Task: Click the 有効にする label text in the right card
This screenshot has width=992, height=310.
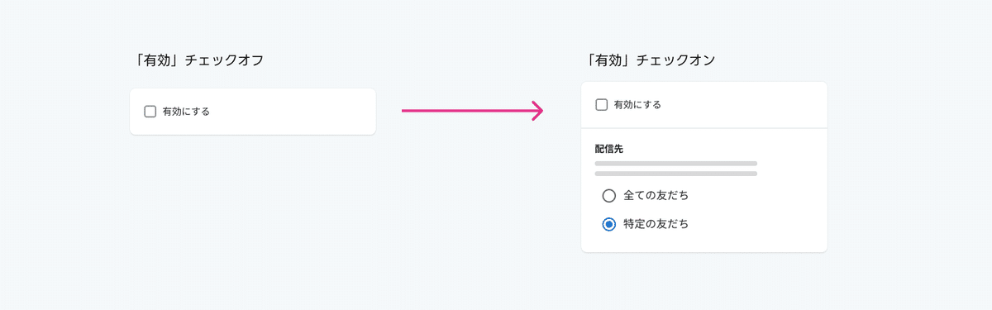Action: 637,105
